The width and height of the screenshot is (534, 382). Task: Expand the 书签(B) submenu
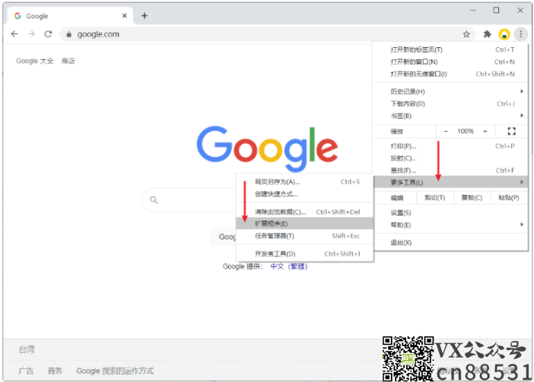tap(450, 116)
